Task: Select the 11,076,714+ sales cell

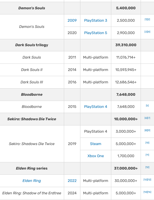Action: 126,57
